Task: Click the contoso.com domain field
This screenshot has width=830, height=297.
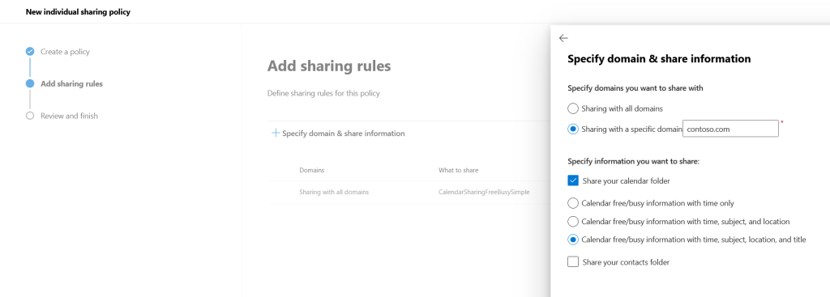Action: tap(730, 129)
